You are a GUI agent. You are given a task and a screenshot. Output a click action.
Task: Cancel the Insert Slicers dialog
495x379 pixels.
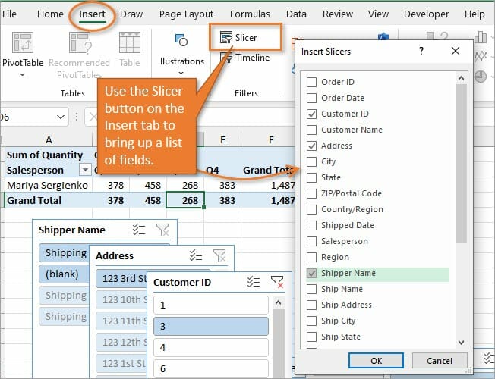coord(439,360)
